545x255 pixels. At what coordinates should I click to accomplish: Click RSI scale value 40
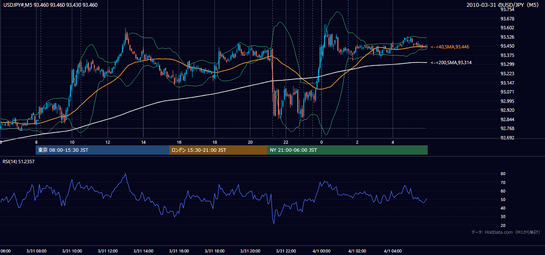[503, 208]
